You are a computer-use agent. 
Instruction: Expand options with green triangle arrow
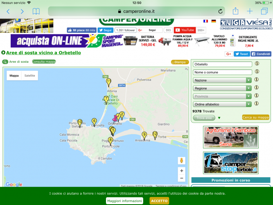pyautogui.click(x=219, y=118)
